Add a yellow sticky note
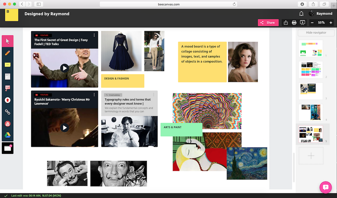This screenshot has height=198, width=337. [x=7, y=65]
